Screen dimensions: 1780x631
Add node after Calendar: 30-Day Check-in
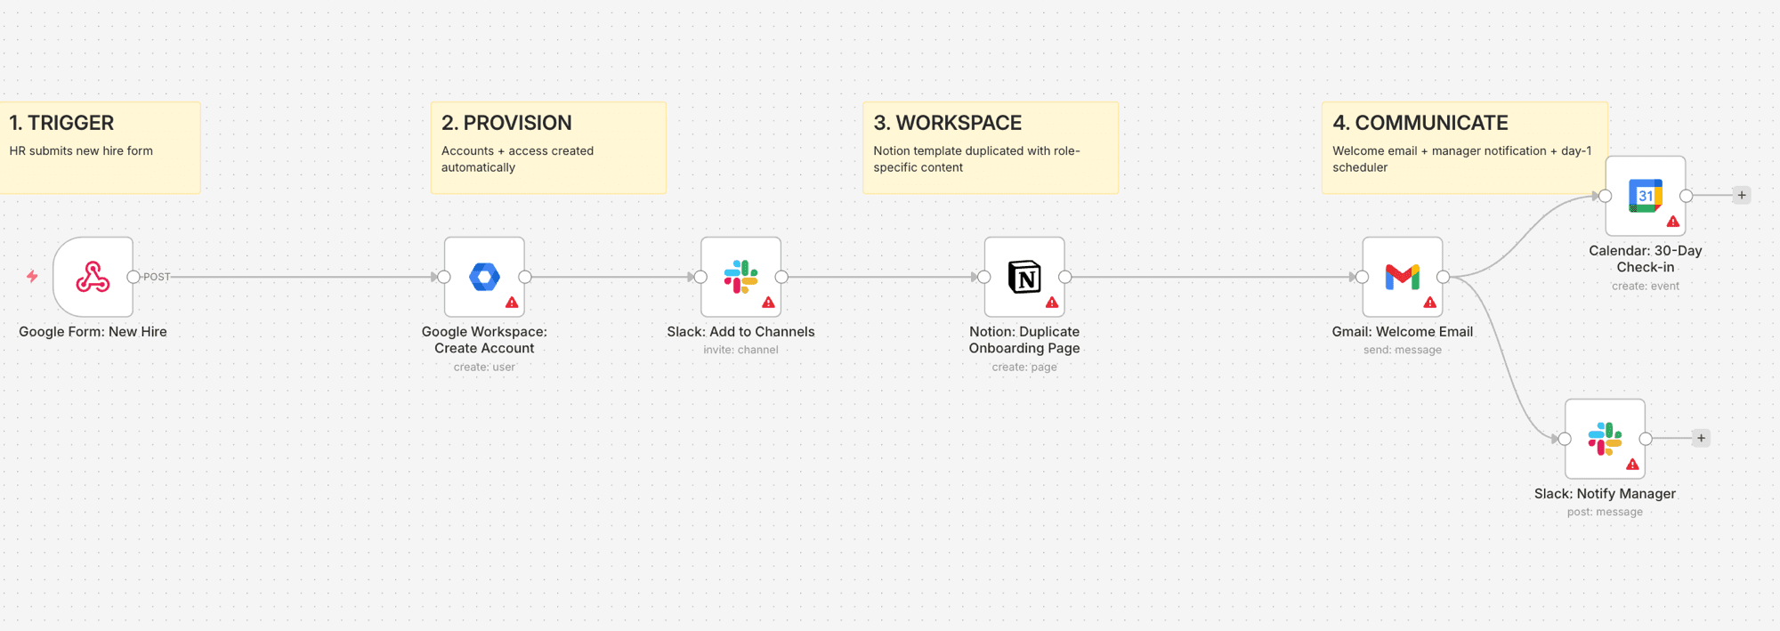point(1742,196)
